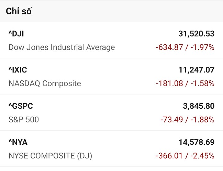The width and height of the screenshot is (223, 171).
Task: Select the NASDAQ Composite index name
Action: (45, 83)
